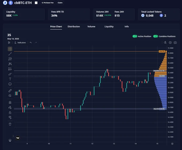
Task: Click the Liquidity $8K value
Action: tap(9, 16)
